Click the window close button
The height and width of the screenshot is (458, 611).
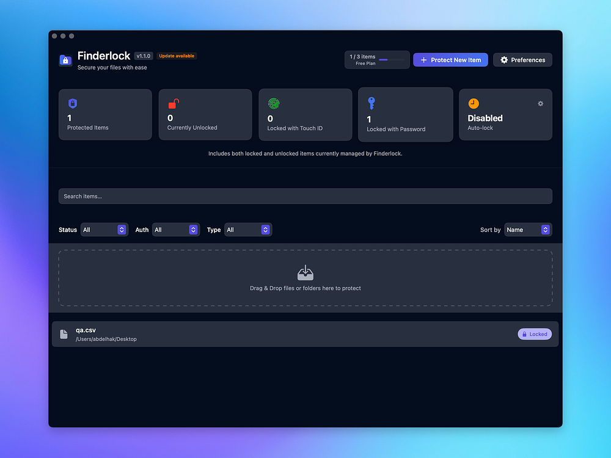(x=54, y=36)
